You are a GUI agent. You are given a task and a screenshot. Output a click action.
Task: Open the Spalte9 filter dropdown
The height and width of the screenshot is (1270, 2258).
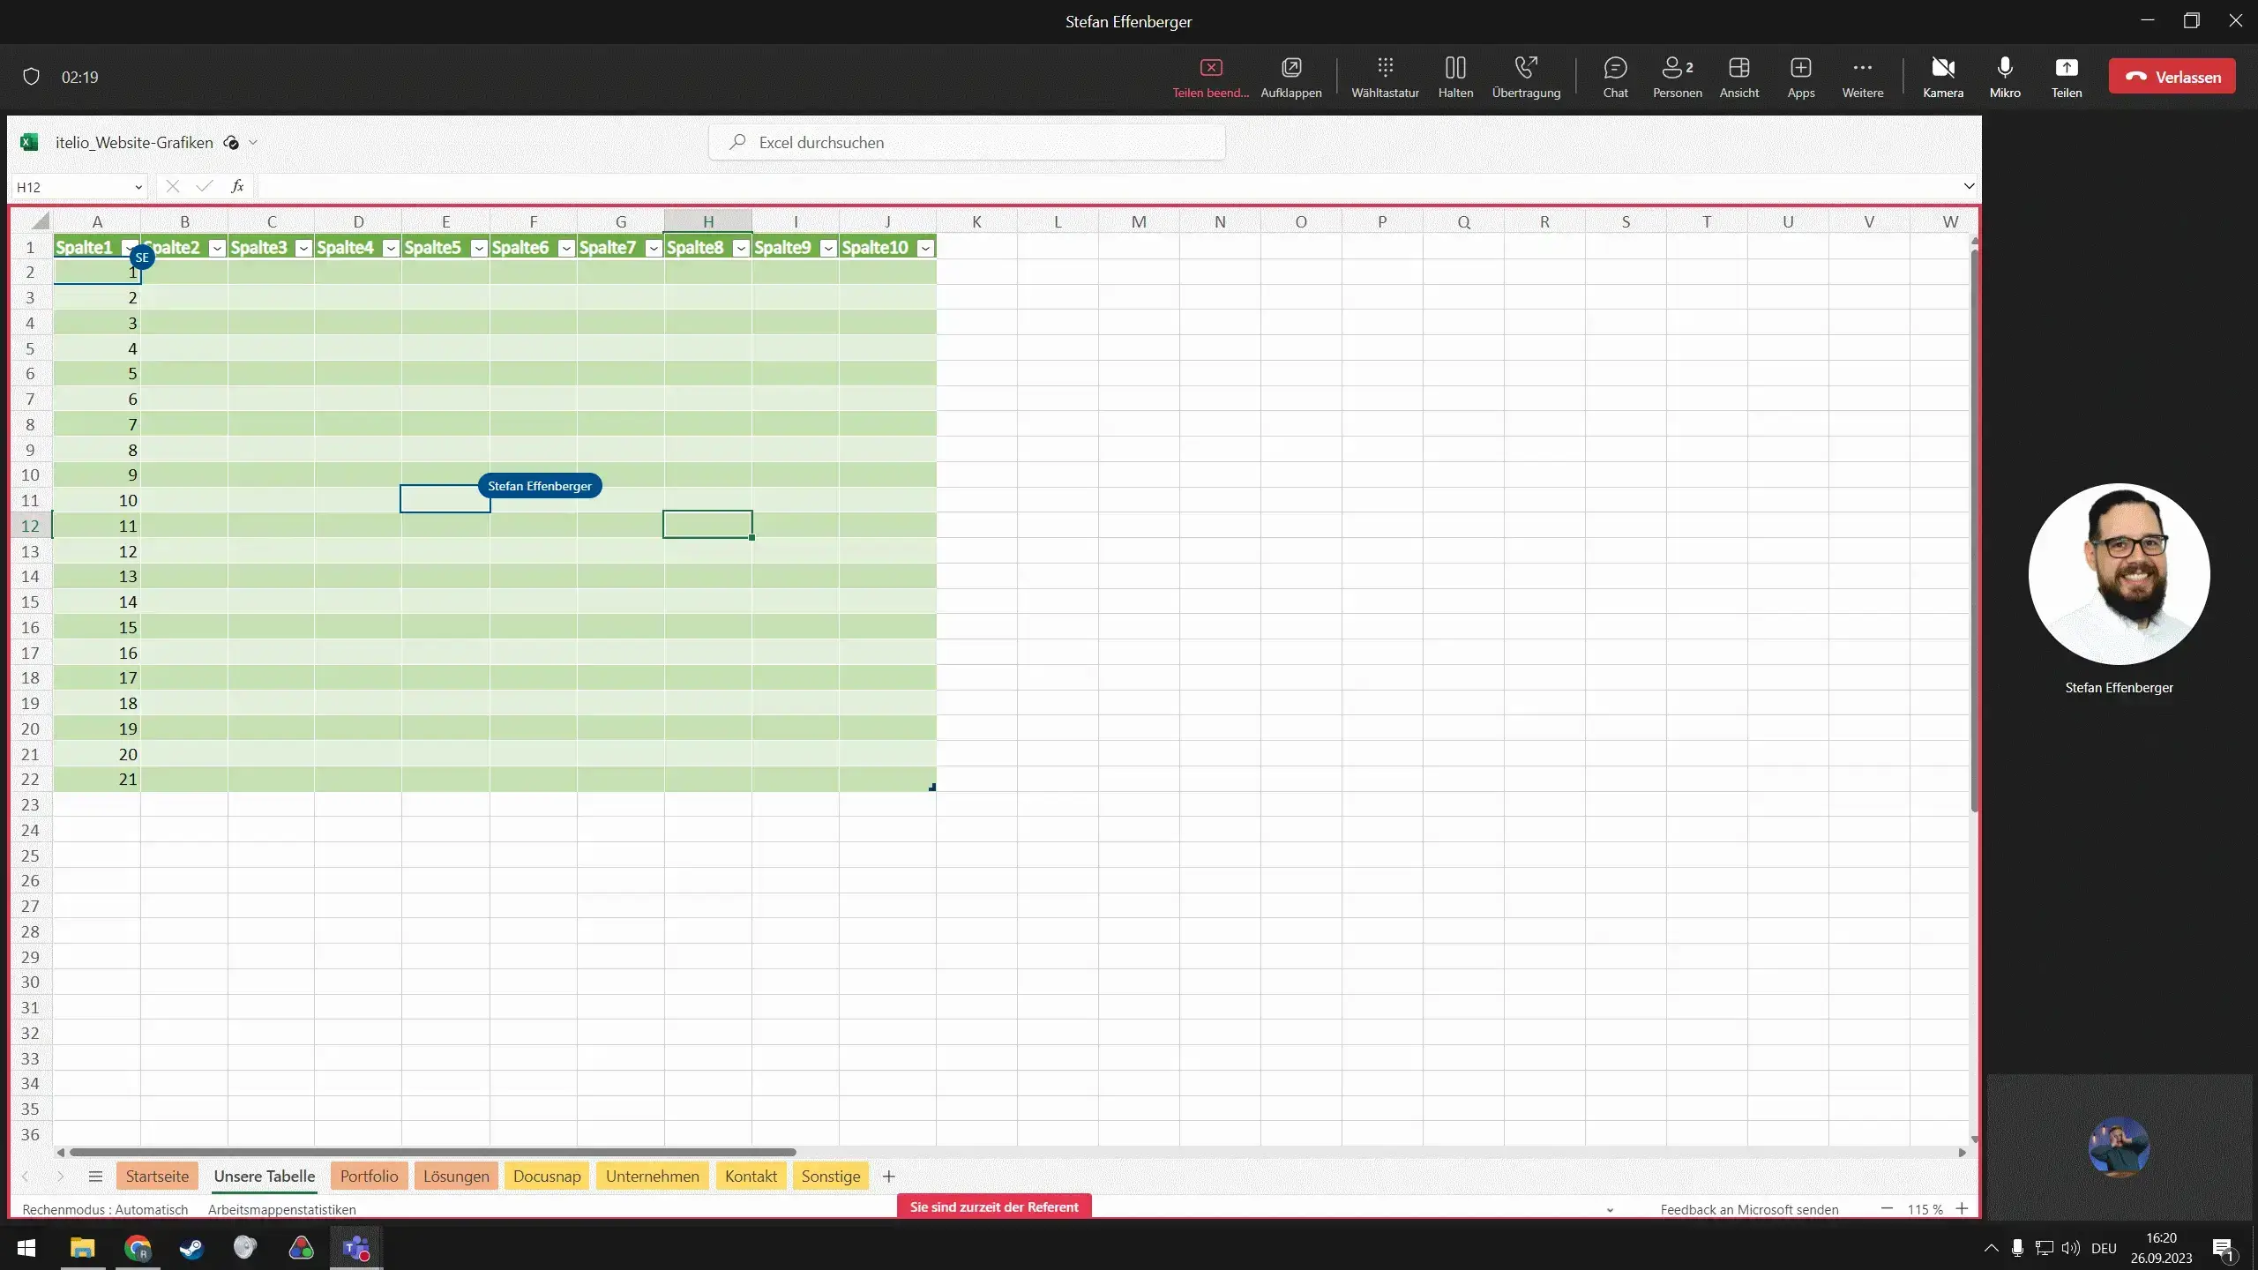point(828,248)
